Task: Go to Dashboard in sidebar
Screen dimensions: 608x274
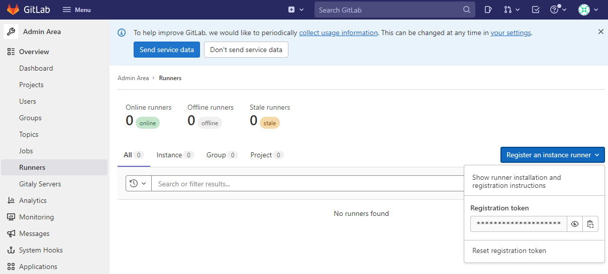Action: click(x=36, y=68)
